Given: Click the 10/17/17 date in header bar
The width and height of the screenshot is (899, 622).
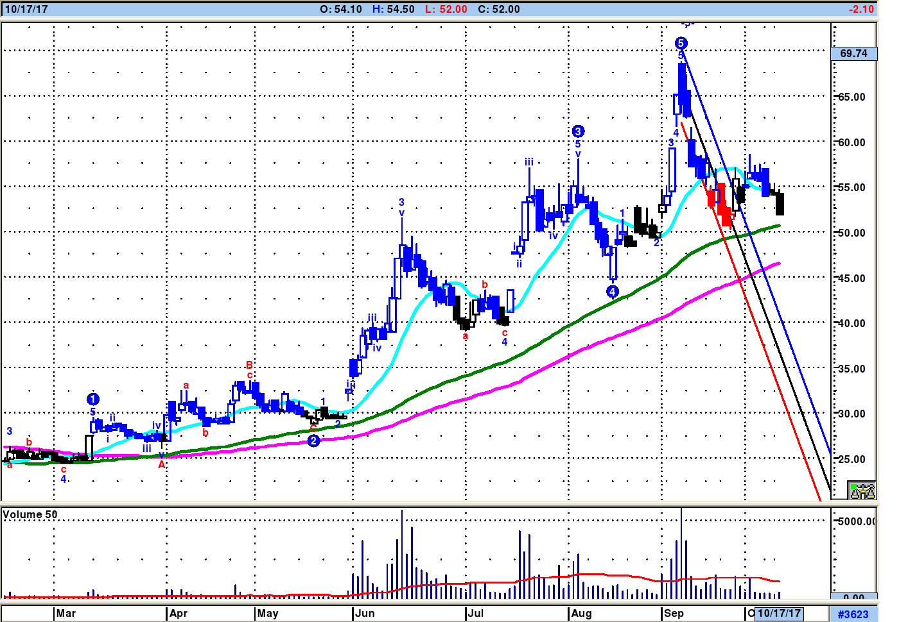Looking at the screenshot, I should tap(26, 9).
